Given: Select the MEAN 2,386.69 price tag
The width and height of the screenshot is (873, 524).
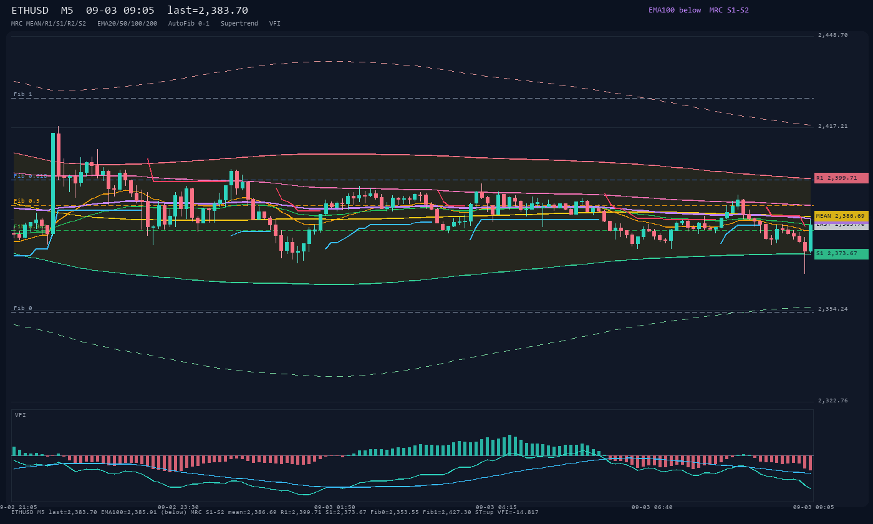Looking at the screenshot, I should tap(841, 216).
